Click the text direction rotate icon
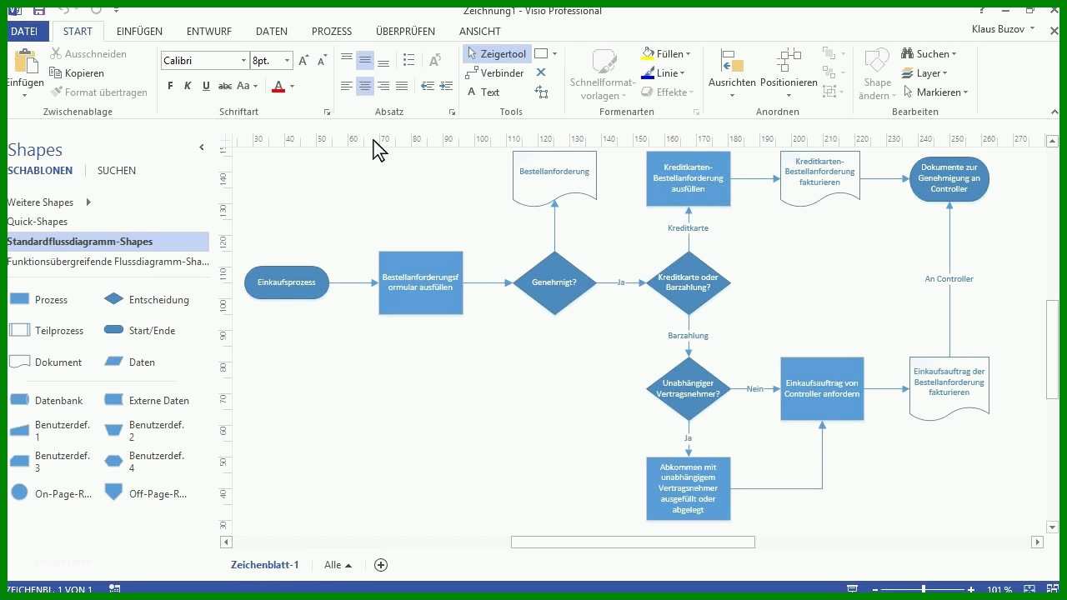Screen dimensions: 1067x600 pos(434,60)
